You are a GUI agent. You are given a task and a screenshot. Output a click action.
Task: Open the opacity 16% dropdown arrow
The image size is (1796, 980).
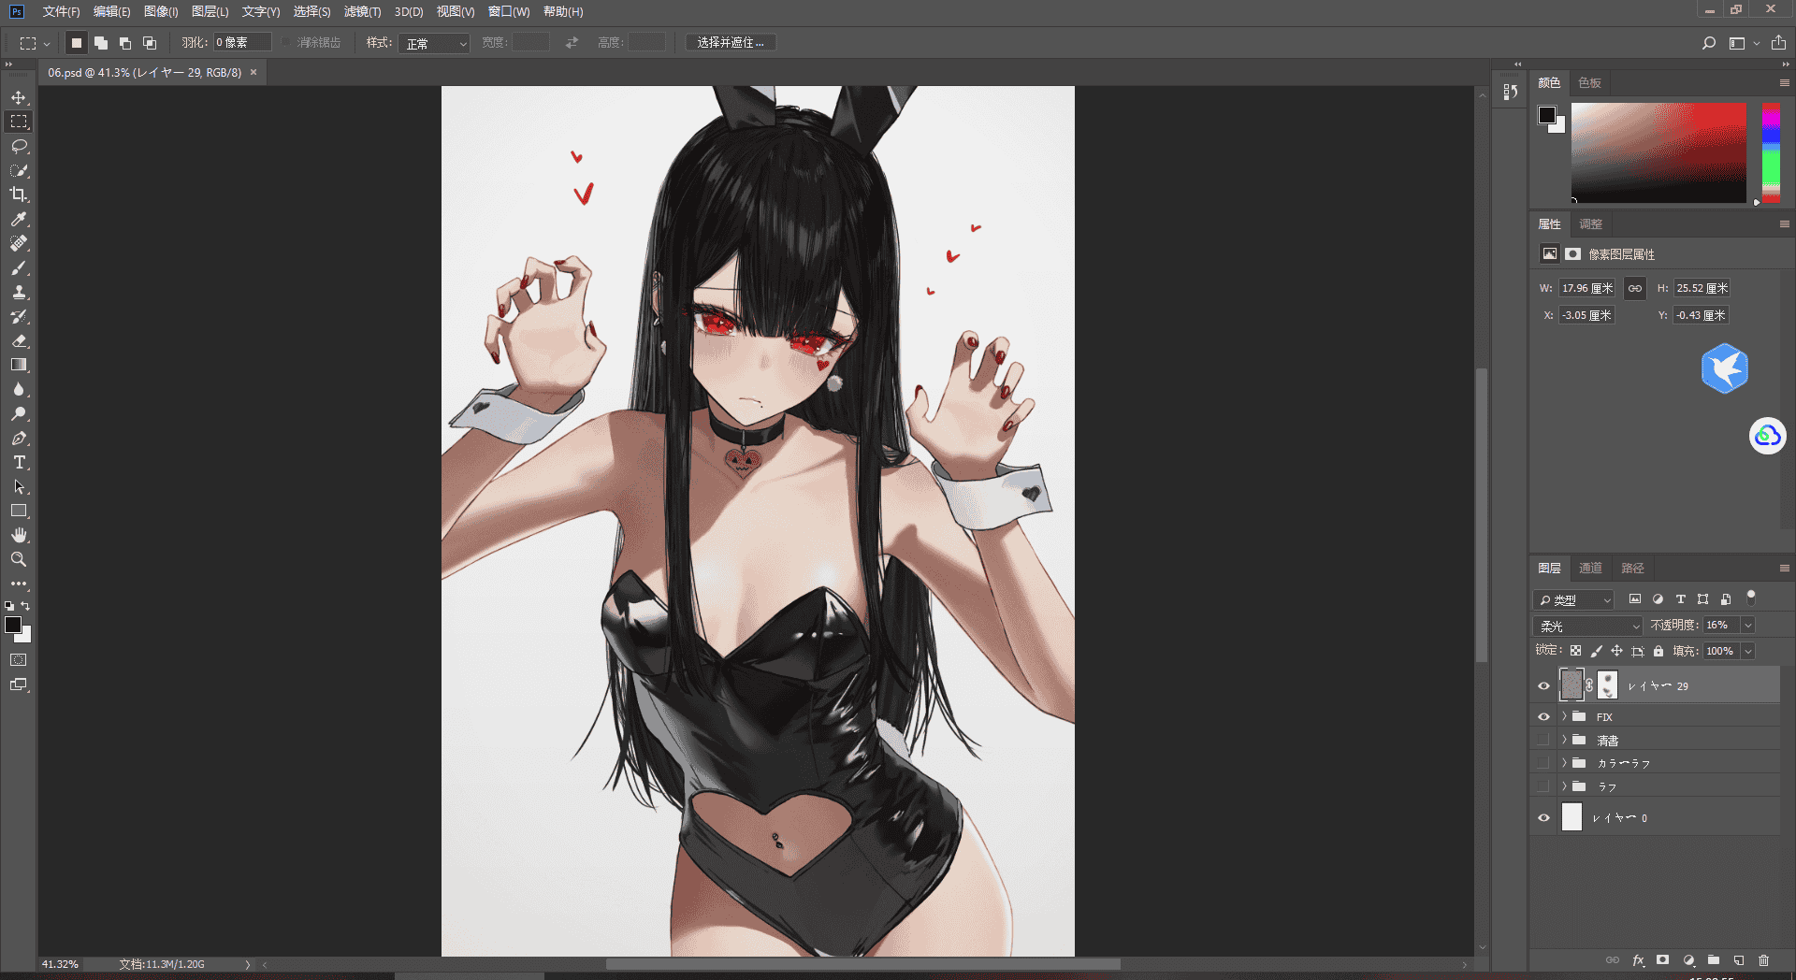(1748, 625)
